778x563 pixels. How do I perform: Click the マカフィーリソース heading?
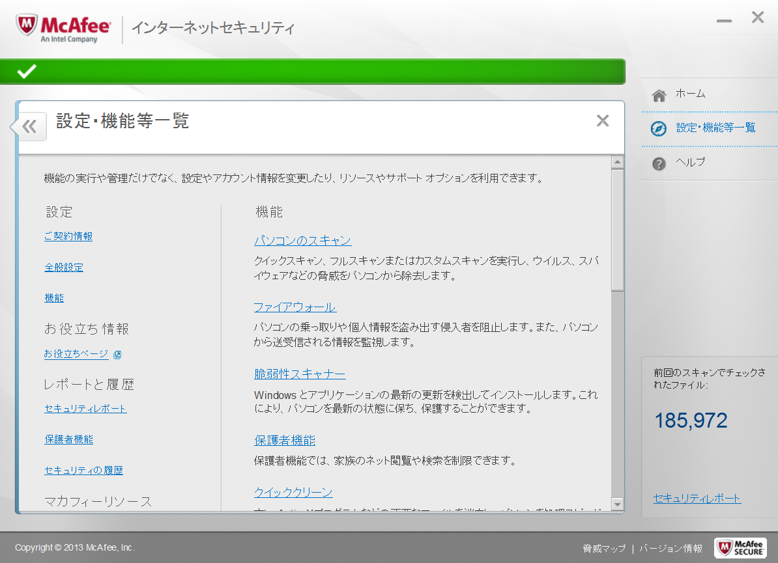click(x=98, y=502)
